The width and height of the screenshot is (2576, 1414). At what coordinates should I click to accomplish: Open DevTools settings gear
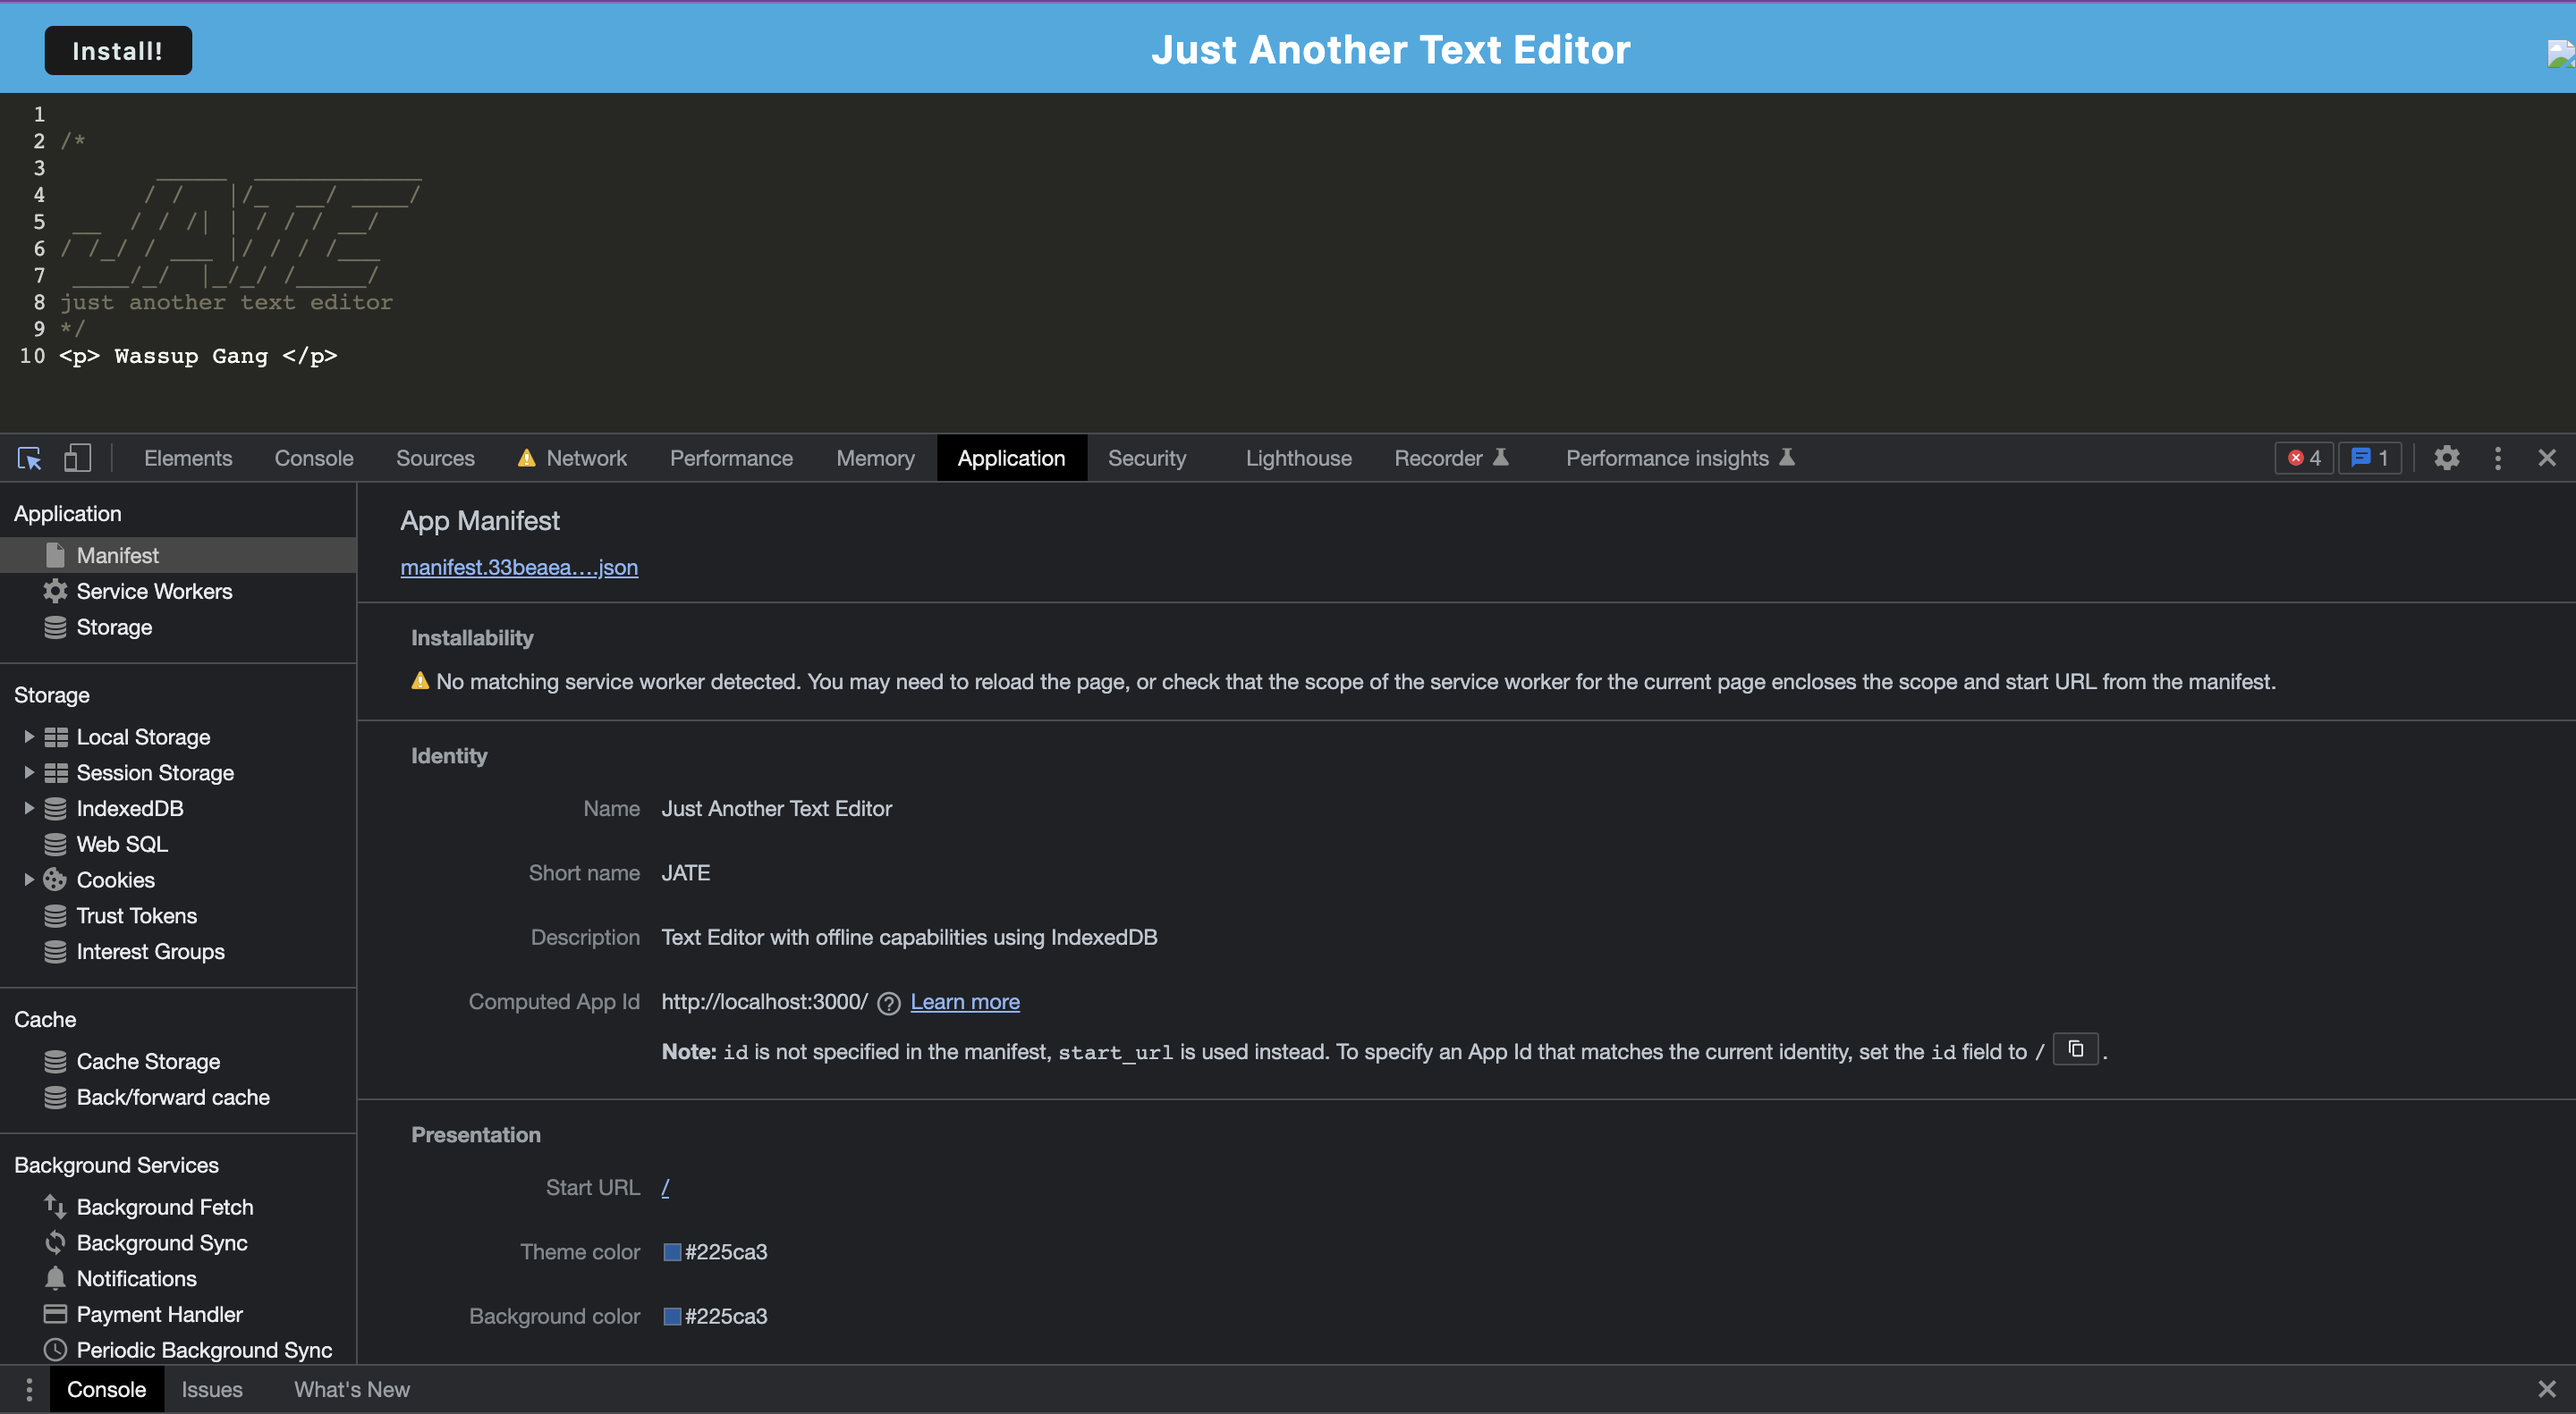coord(2446,459)
